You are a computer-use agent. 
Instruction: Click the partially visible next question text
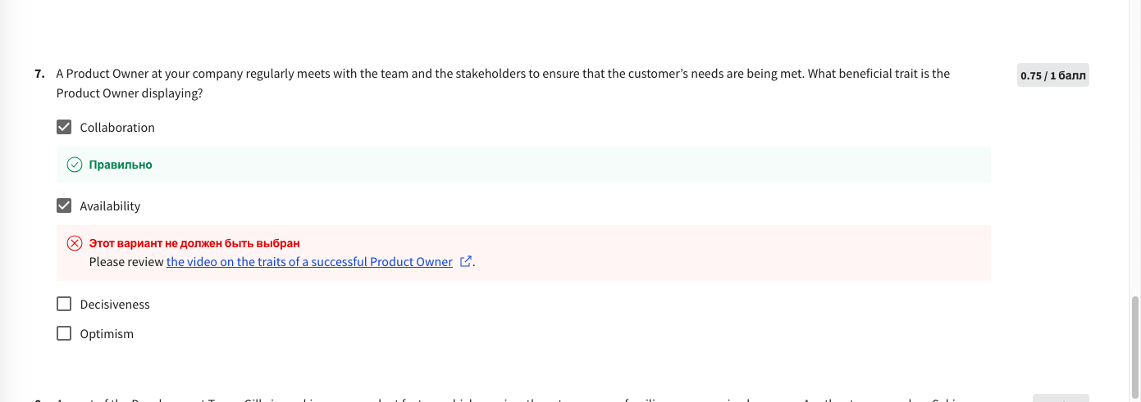(492, 400)
